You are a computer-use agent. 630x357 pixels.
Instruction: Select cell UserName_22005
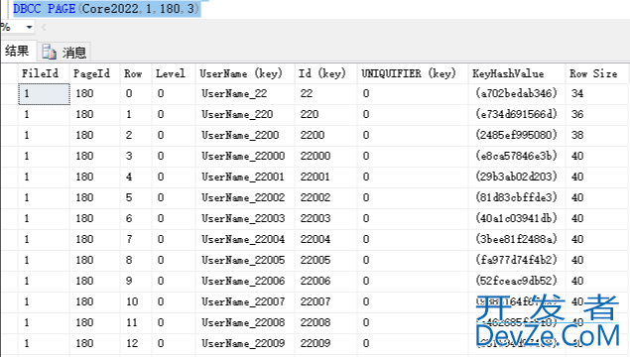(x=245, y=261)
